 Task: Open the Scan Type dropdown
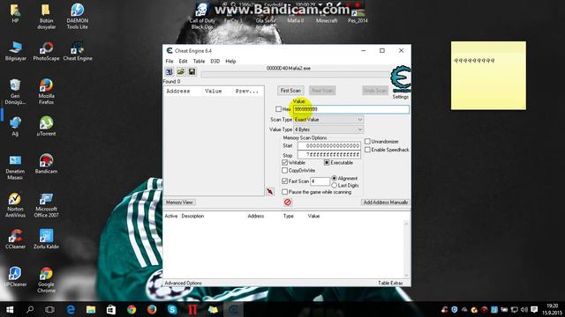(x=328, y=120)
